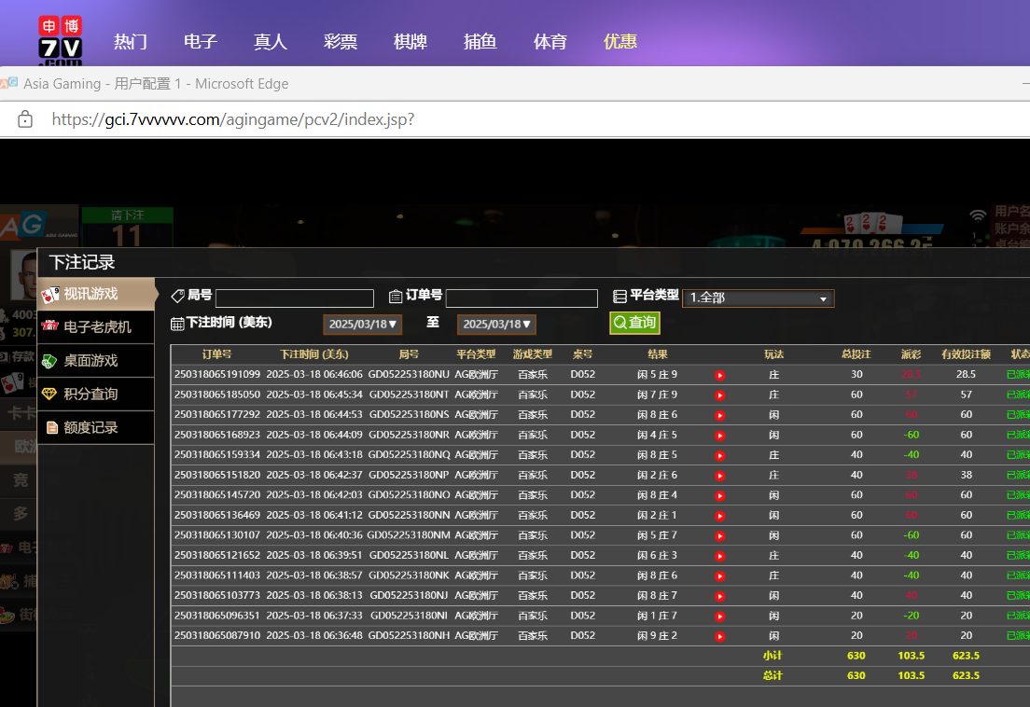Open the 彩票 menu in top navigation
This screenshot has height=707, width=1030.
(341, 41)
